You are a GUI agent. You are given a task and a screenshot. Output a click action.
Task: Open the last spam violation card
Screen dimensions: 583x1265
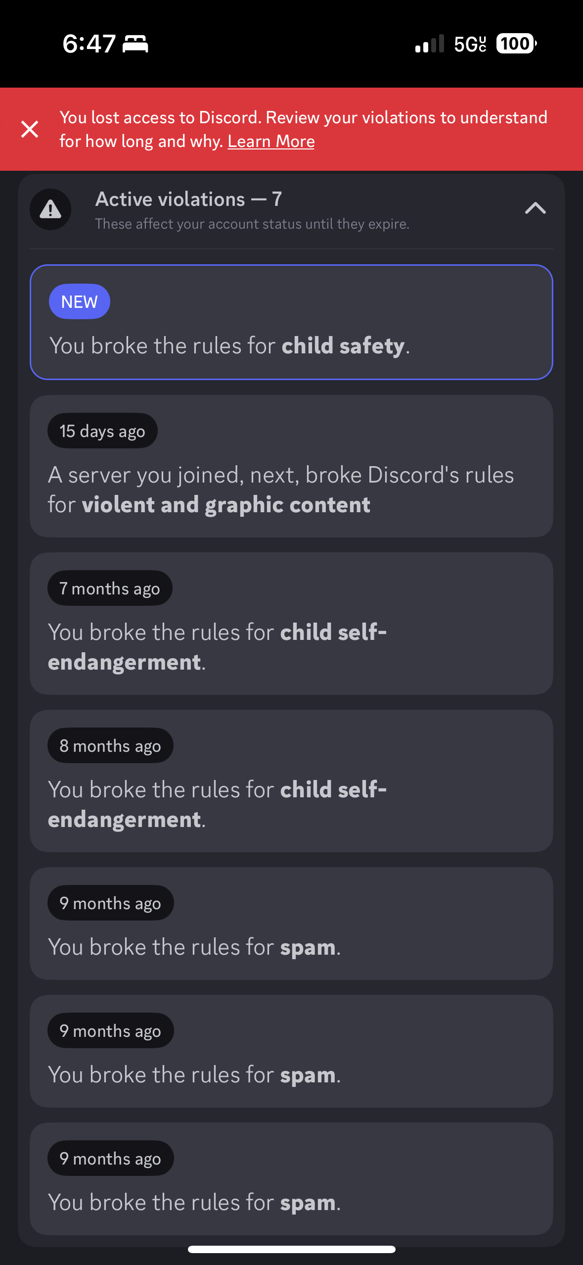(x=291, y=1179)
